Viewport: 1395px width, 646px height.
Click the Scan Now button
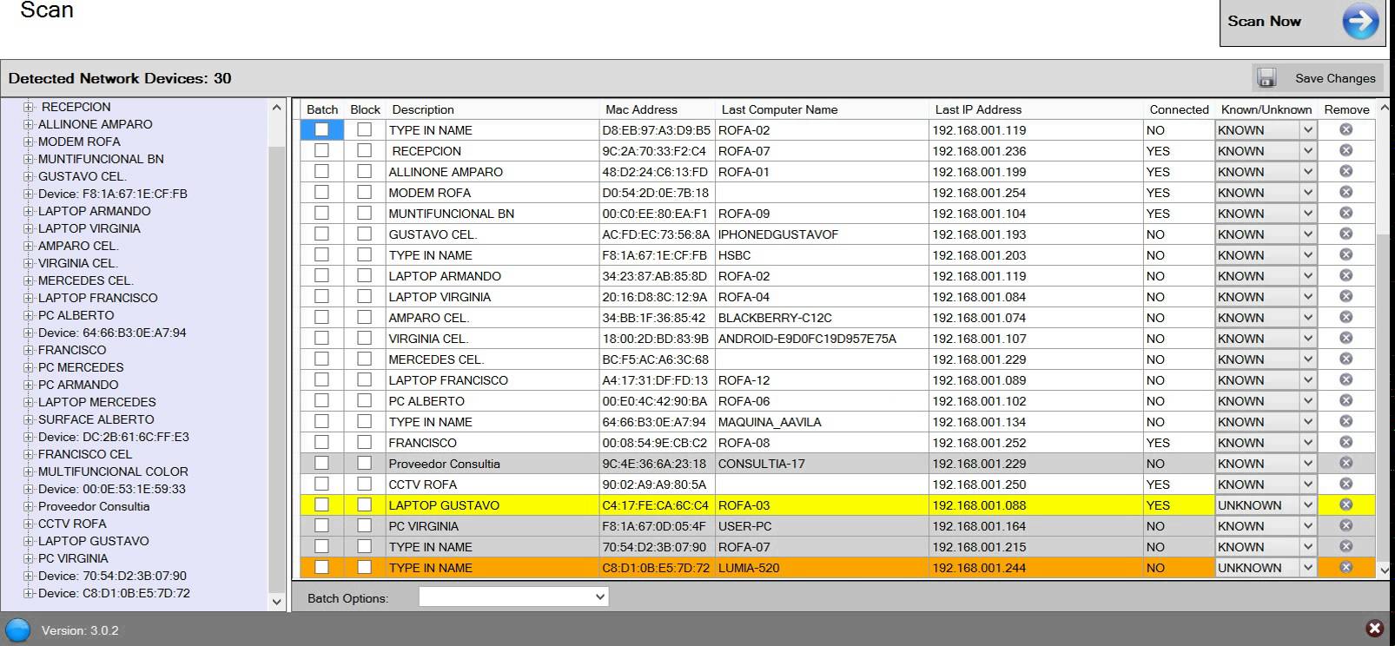1302,23
